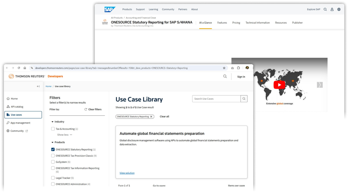This screenshot has height=196, width=348.
Task: Open the SAP user account icon
Action: 332,9
